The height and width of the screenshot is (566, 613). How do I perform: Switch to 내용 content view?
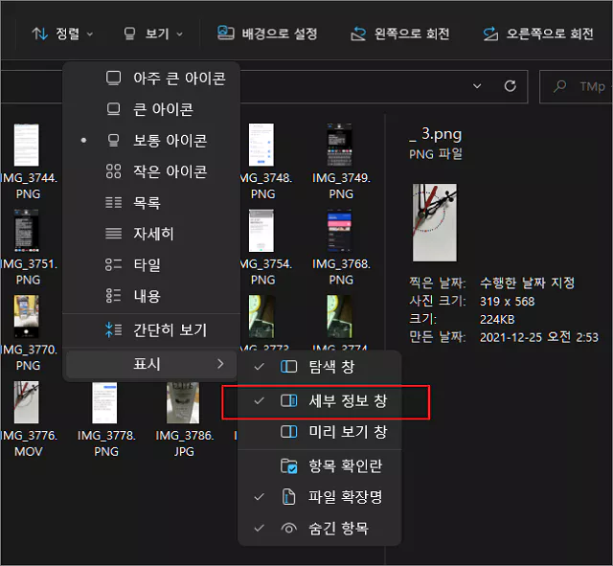(151, 296)
